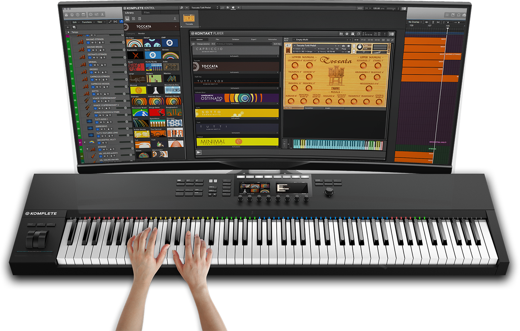Click the search magnifier in Komplete Kontrol header
Screen dimensions: 520x331
point(182,7)
